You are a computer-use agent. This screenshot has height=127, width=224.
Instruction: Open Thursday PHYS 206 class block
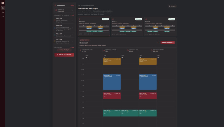(148, 113)
